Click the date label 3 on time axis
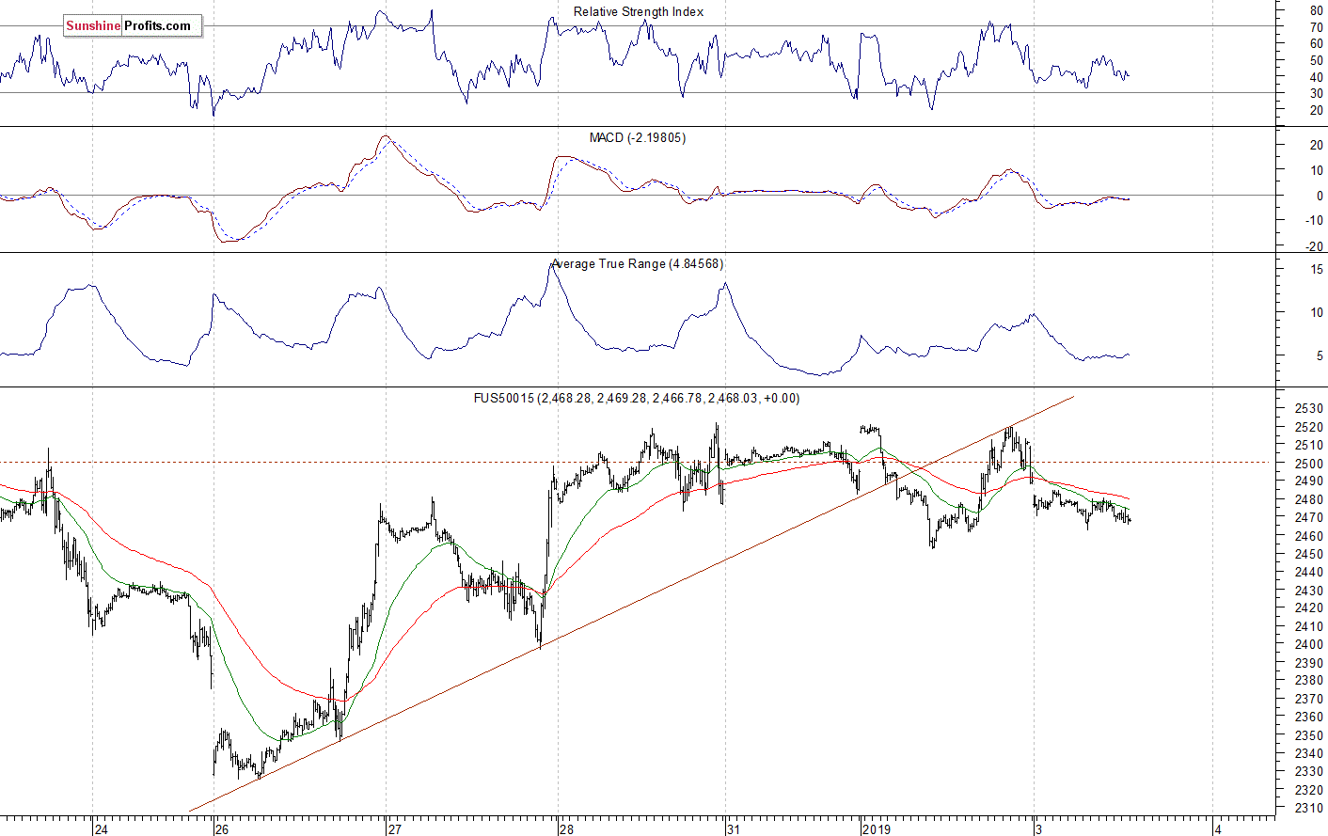 [x=1038, y=829]
